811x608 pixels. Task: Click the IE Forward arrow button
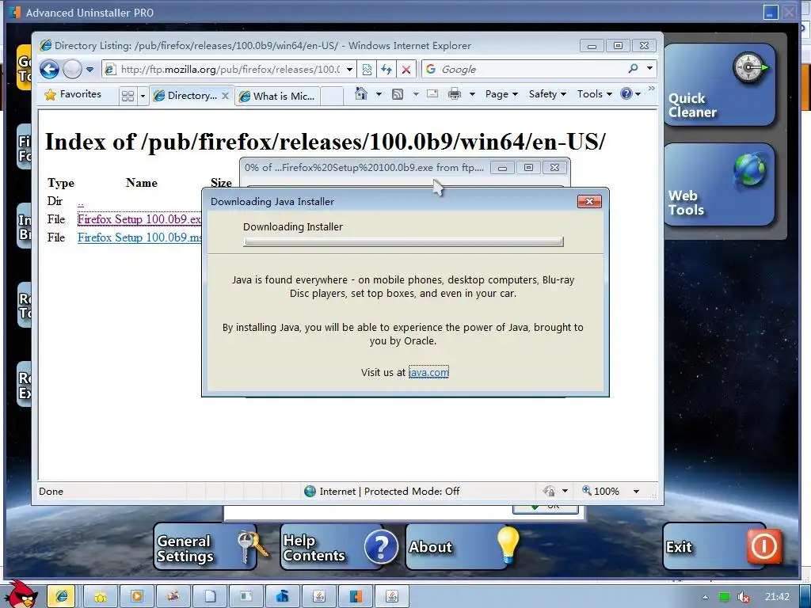[x=72, y=69]
